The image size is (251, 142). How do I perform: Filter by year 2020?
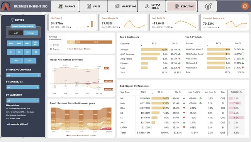coord(19,43)
